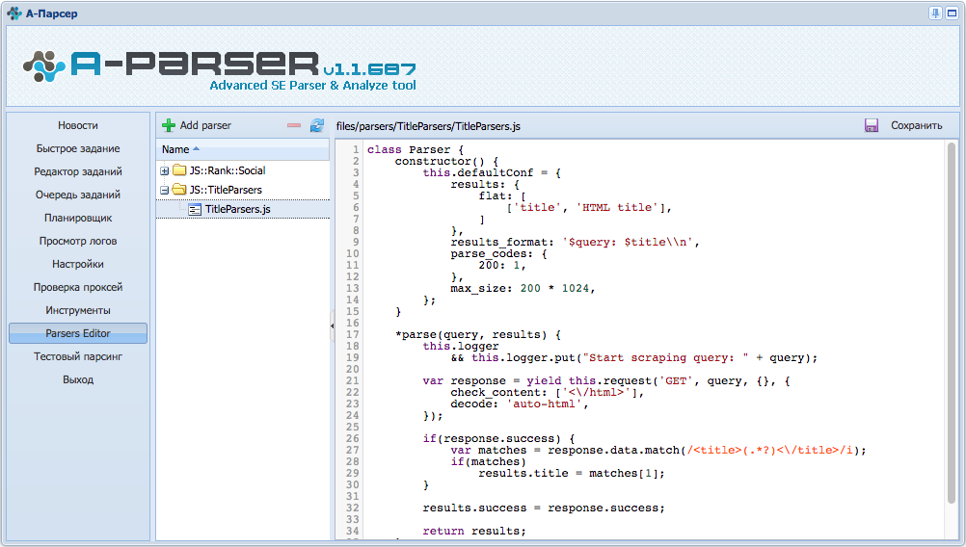The width and height of the screenshot is (966, 547).
Task: Open Тестовый парсинг in the sidebar
Action: [x=78, y=356]
